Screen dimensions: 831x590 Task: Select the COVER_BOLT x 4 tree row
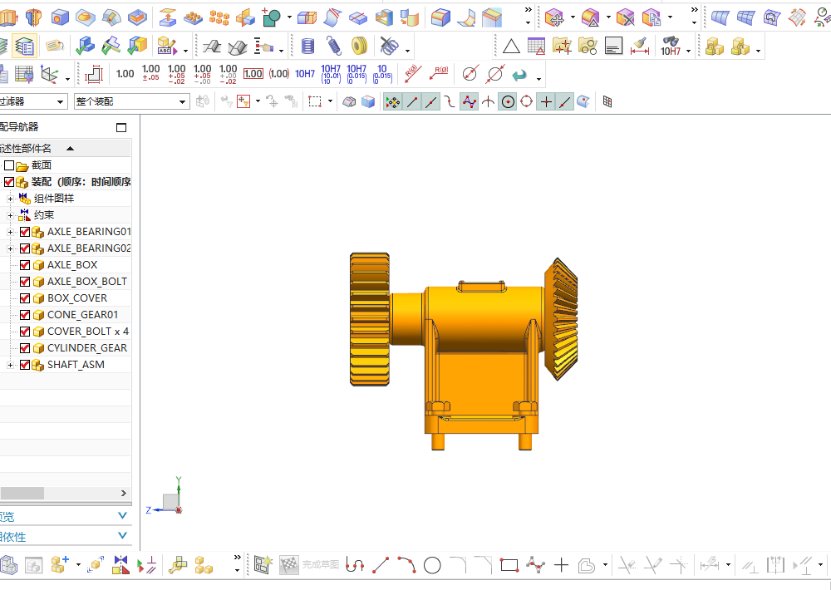[x=65, y=332]
